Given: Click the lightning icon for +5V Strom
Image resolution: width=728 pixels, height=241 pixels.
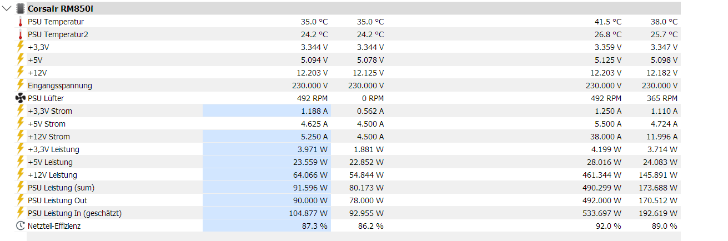Looking at the screenshot, I should point(21,124).
